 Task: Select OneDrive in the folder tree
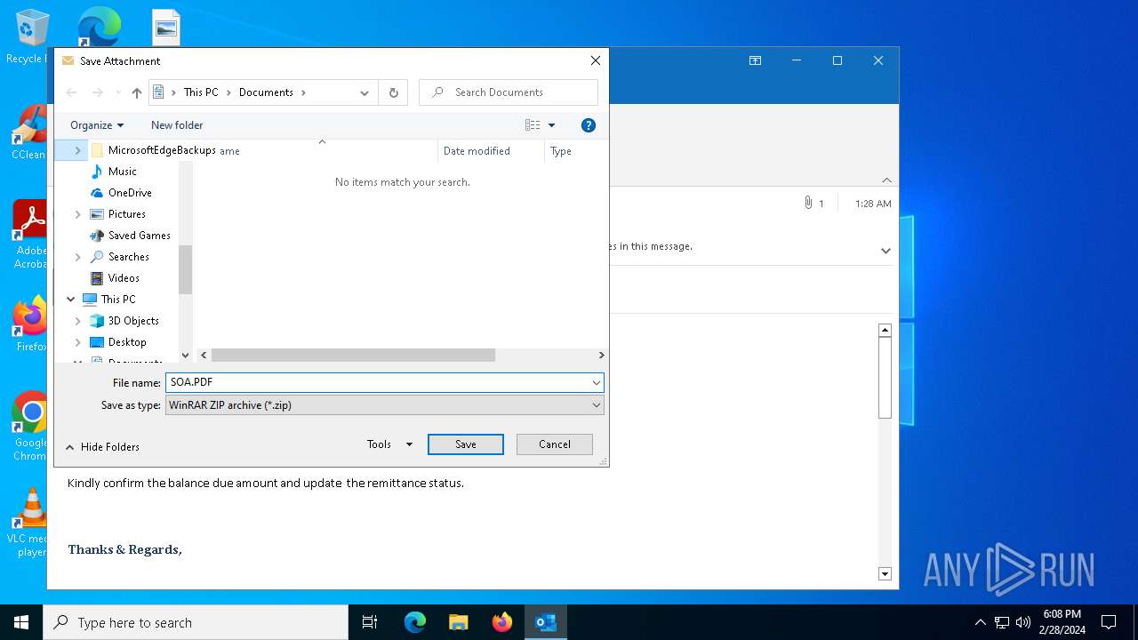click(x=130, y=193)
